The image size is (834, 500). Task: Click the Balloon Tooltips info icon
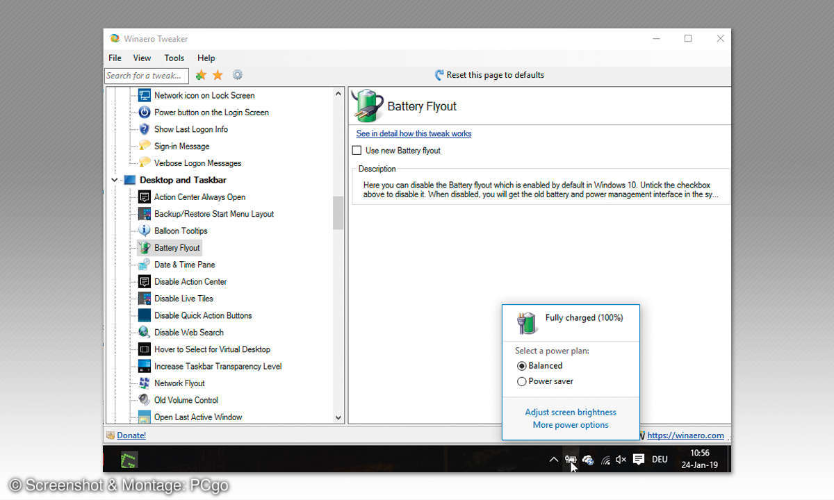point(144,231)
